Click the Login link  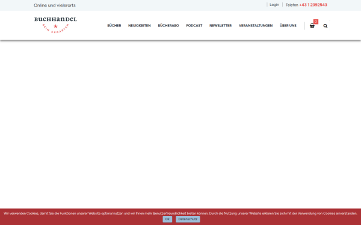[x=274, y=5]
